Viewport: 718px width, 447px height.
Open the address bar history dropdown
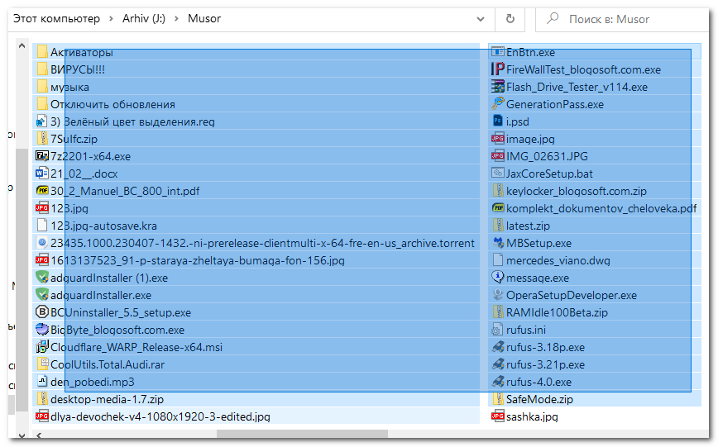[481, 19]
